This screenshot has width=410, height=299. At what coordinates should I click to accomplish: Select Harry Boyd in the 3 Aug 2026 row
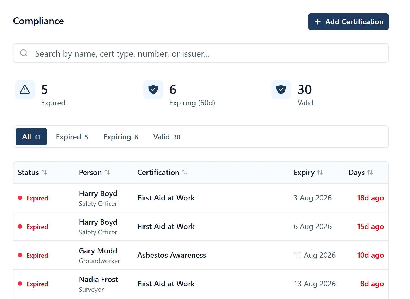tap(98, 193)
